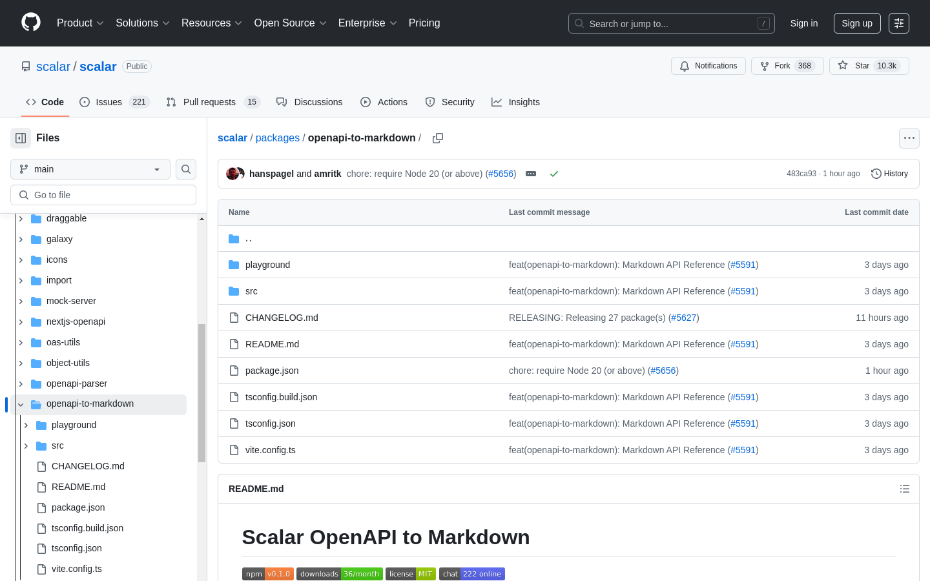Open the command palette icon in header

click(x=899, y=23)
